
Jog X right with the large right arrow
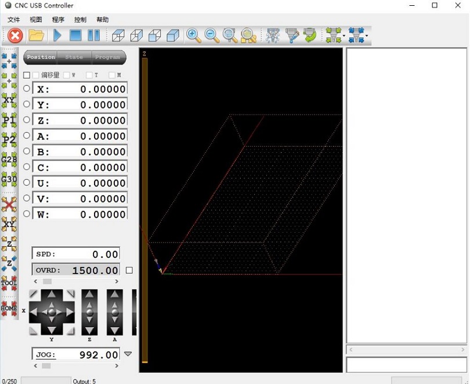point(70,312)
